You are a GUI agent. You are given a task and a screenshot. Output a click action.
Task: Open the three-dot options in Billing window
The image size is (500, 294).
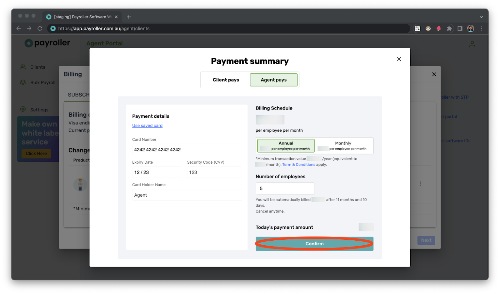pyautogui.click(x=420, y=184)
